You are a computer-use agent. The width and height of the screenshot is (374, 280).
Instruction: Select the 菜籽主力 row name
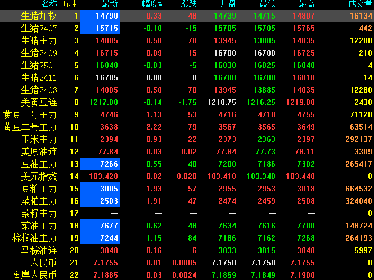39,214
